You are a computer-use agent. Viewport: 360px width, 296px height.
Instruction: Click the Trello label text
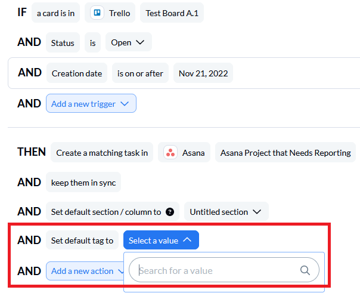click(119, 13)
